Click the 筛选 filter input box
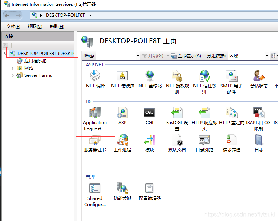This screenshot has width=278, height=221. point(115,56)
